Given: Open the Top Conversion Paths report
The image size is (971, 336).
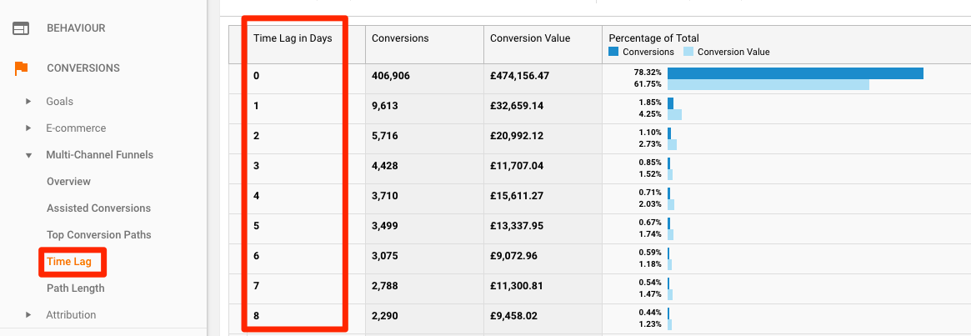Looking at the screenshot, I should click(x=98, y=235).
